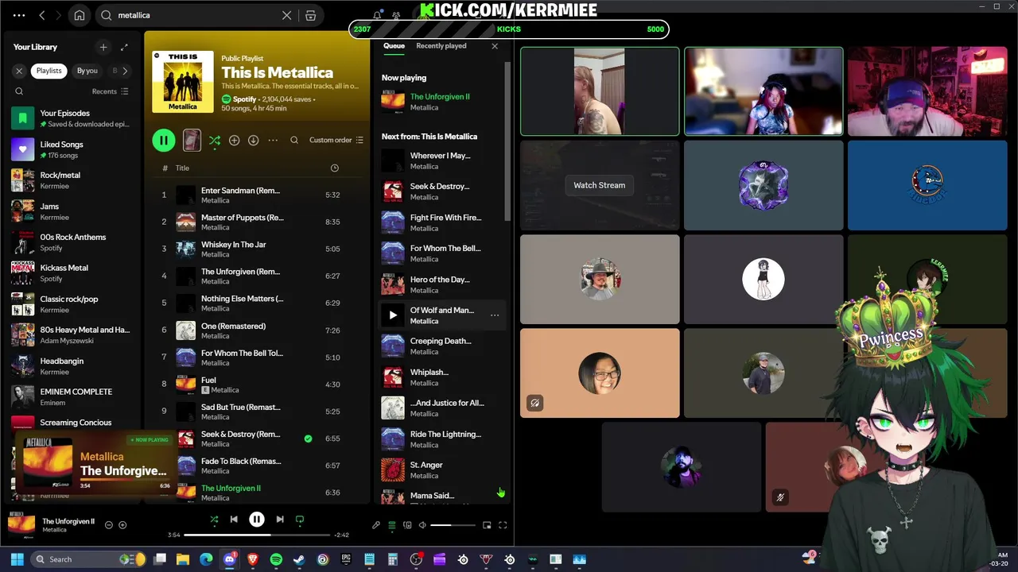This screenshot has width=1018, height=572.
Task: Open EMINEM COMPLETE playlist
Action: pyautogui.click(x=72, y=396)
